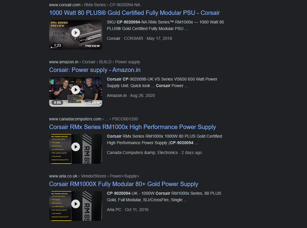Play the Amazon.in Corsair video
Image resolution: width=307 pixels, height=228 pixels.
click(x=76, y=90)
